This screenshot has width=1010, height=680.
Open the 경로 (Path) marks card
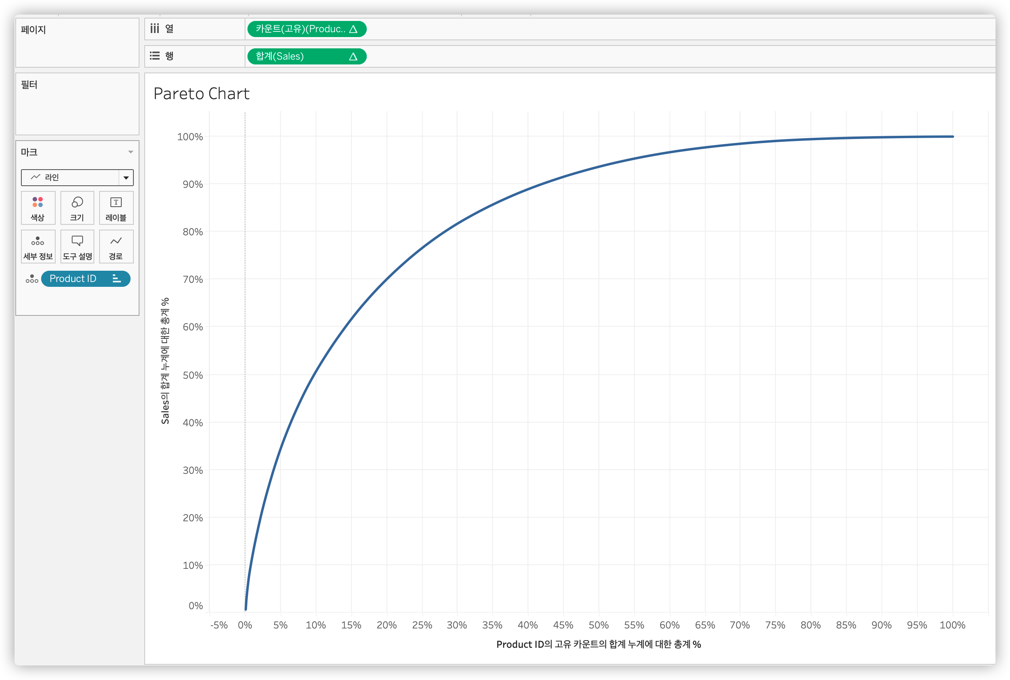tap(116, 247)
